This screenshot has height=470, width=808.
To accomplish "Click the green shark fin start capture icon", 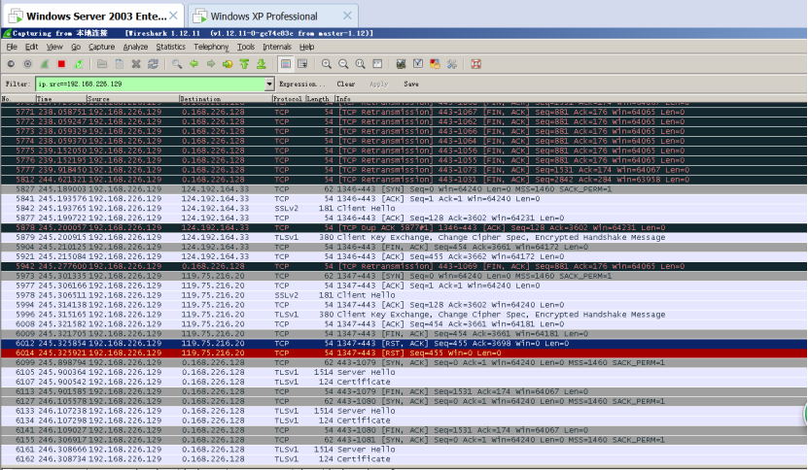I will 45,64.
